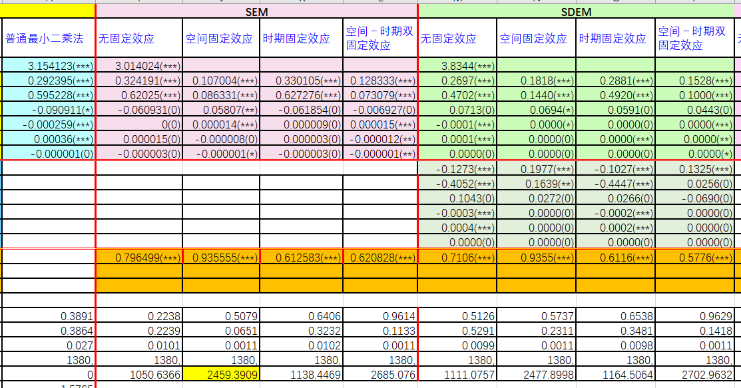This screenshot has width=741, height=388.
Task: Select '无固定效应' header under SEM
Action: (139, 39)
